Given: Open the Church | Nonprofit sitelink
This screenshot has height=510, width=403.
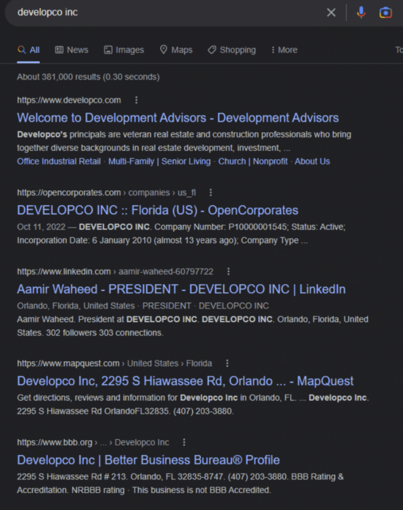Looking at the screenshot, I should tap(253, 161).
